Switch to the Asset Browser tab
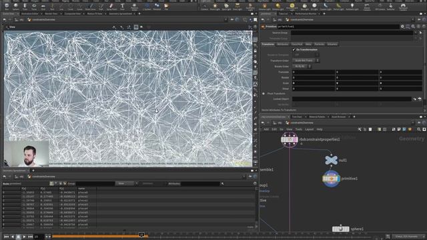Screen dimensions: 427x240 [338, 117]
